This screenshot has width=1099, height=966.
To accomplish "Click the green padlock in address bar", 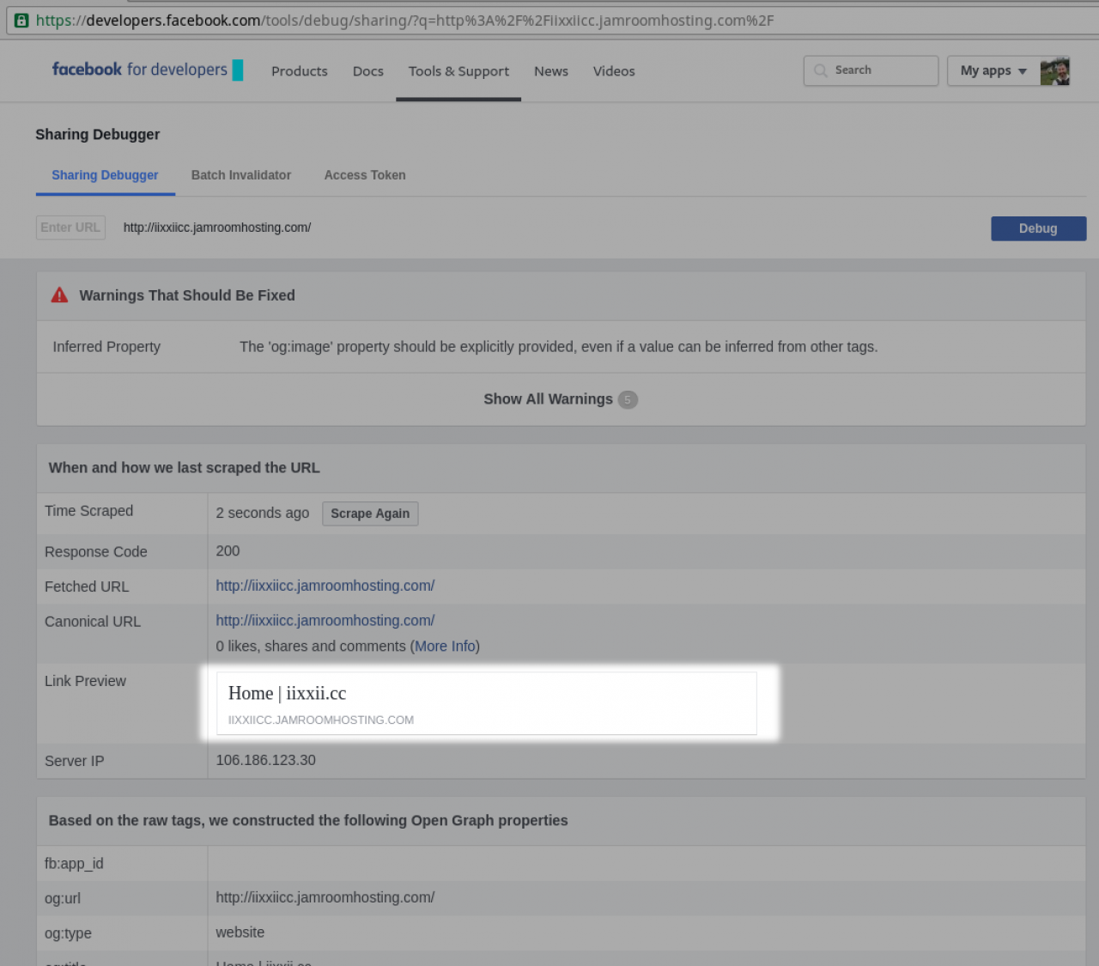I will click(x=21, y=21).
